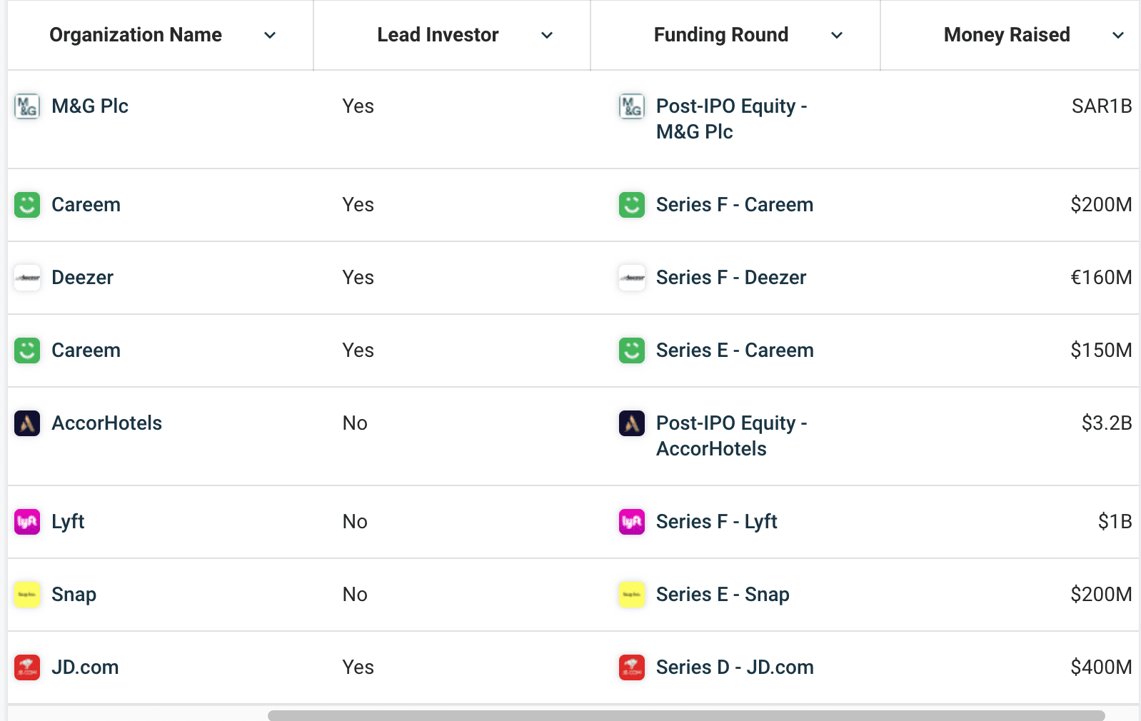Sort by Organization Name header label

click(x=136, y=35)
